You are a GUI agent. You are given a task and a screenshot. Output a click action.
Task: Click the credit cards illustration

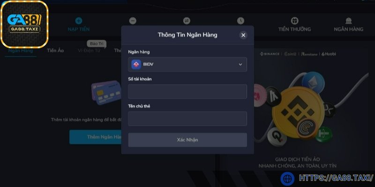pos(106,93)
